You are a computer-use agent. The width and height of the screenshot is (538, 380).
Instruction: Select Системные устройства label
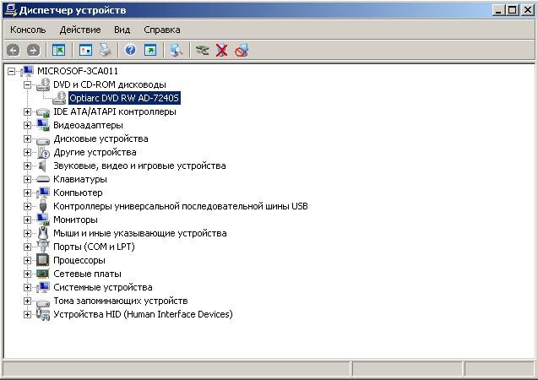(103, 287)
